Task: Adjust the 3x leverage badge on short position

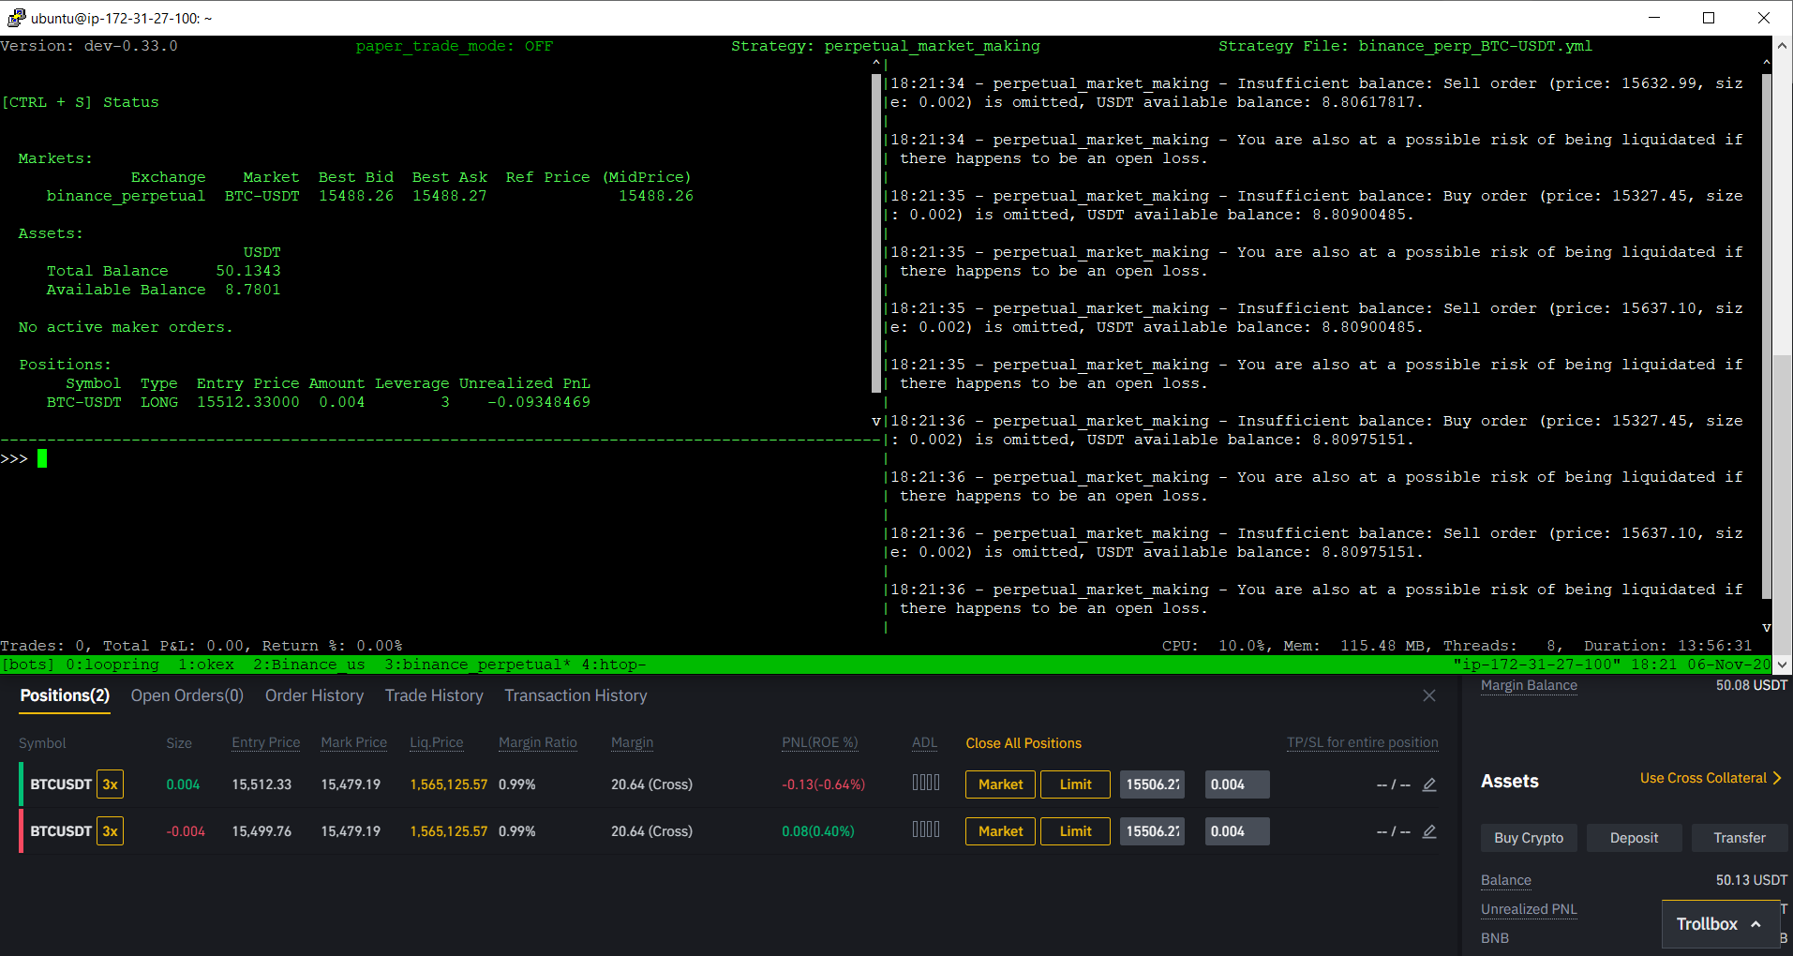Action: 109,831
